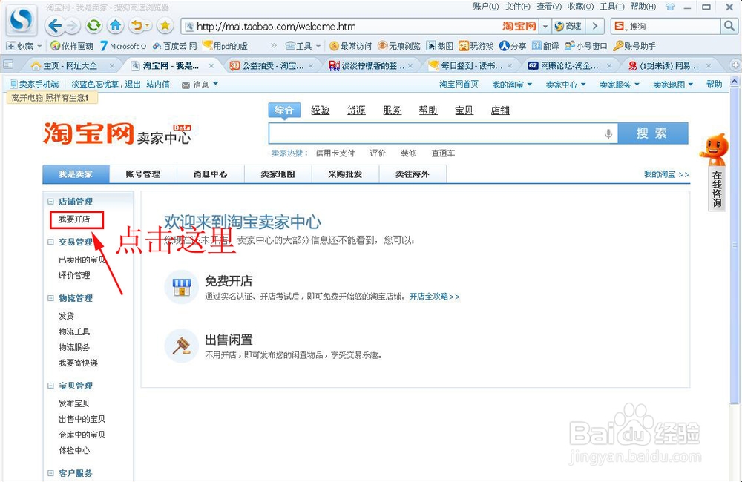Collapse the 物流管理 sidebar section

click(x=50, y=298)
